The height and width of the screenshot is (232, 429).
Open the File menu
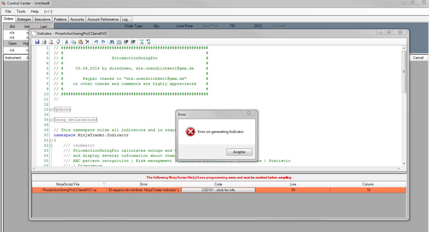pyautogui.click(x=8, y=11)
